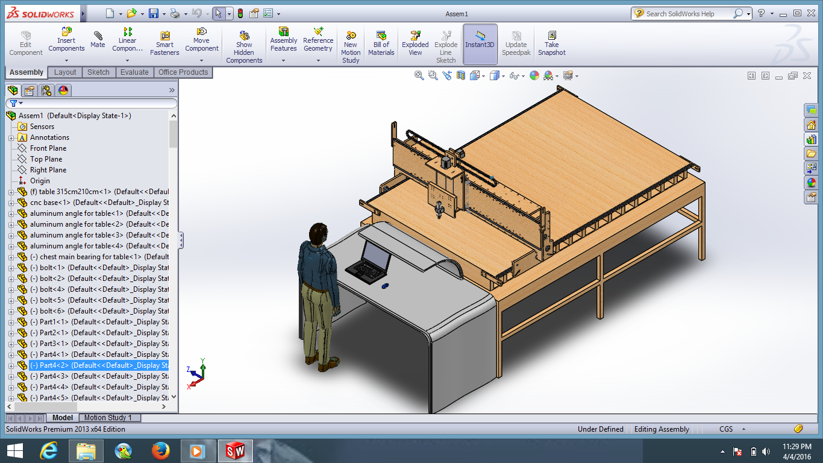Expand the table 315cm210cm<1> node
The height and width of the screenshot is (463, 823).
click(x=11, y=192)
